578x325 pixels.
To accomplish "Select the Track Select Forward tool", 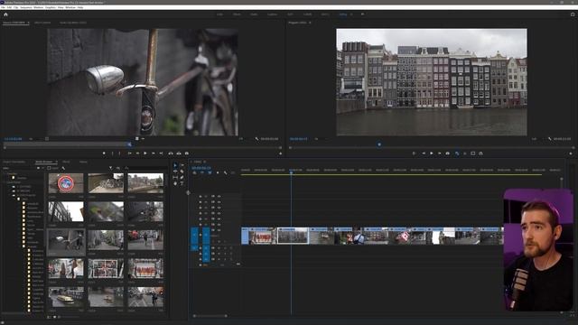I will coord(182,165).
